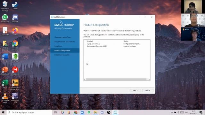The width and height of the screenshot is (205, 115).
Task: Select Select Products and Features step
Action: tap(65, 42)
